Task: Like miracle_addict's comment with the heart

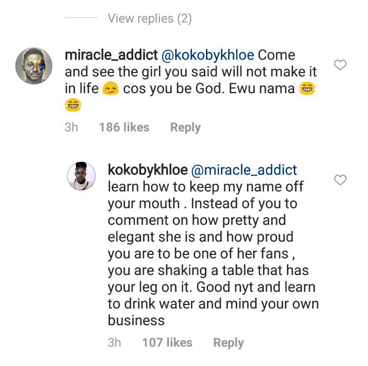Action: point(340,65)
